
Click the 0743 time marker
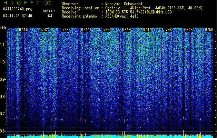(65, 30)
